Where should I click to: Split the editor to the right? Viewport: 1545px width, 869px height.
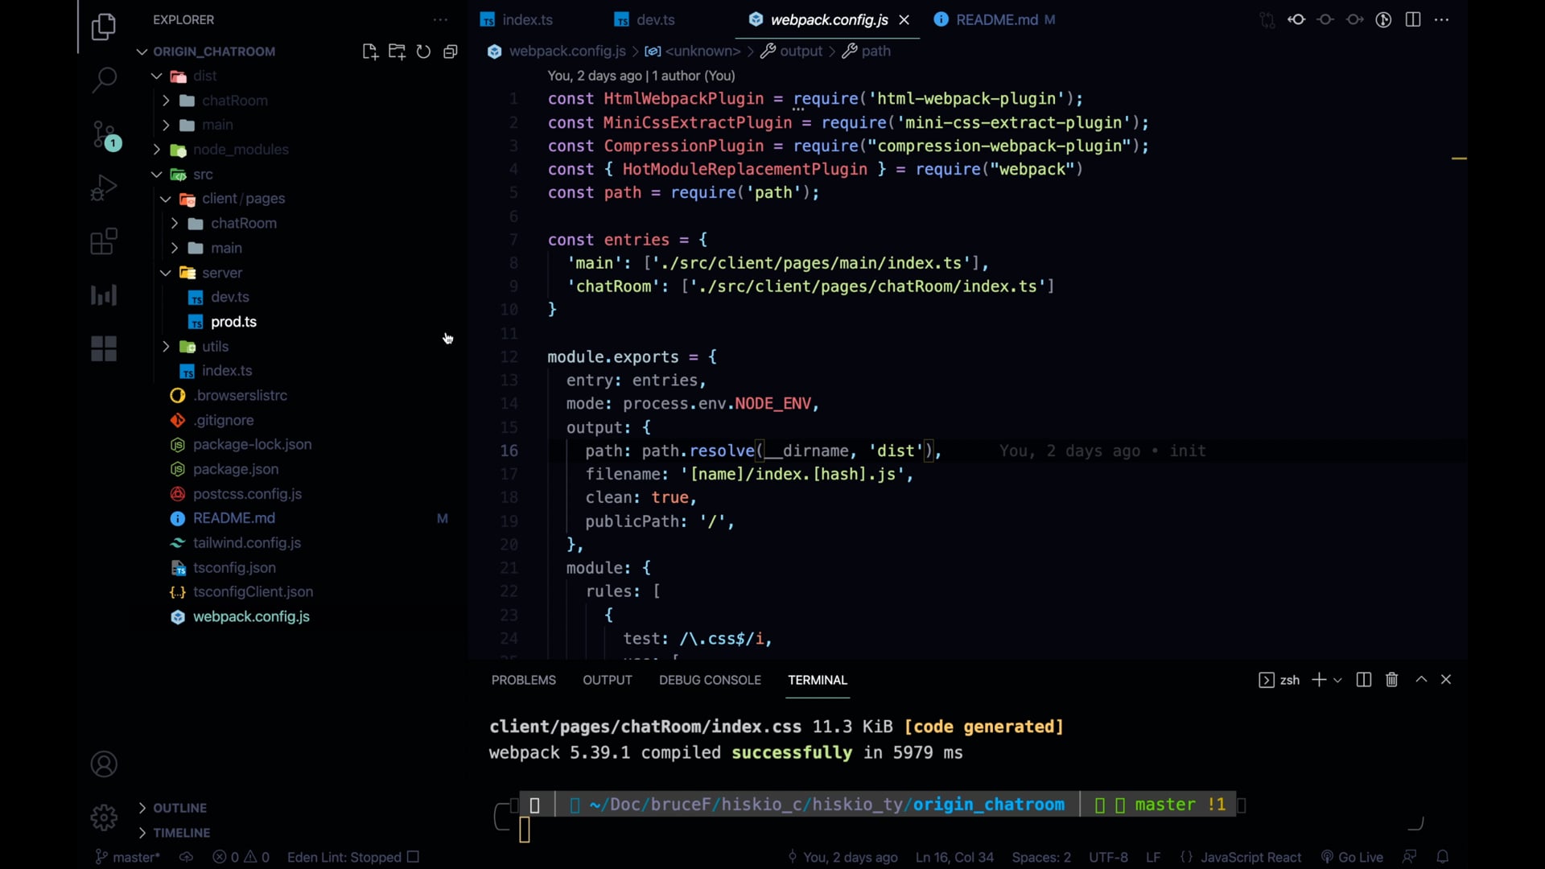[x=1413, y=19]
